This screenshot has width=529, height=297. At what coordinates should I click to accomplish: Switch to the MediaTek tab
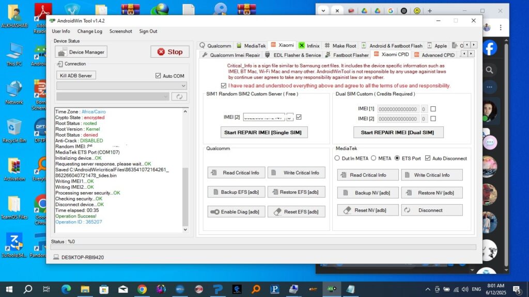click(x=251, y=45)
